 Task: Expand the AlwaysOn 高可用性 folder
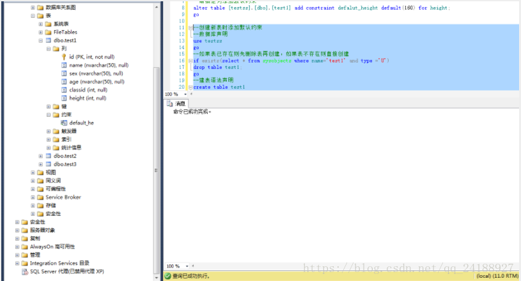[x=17, y=247]
